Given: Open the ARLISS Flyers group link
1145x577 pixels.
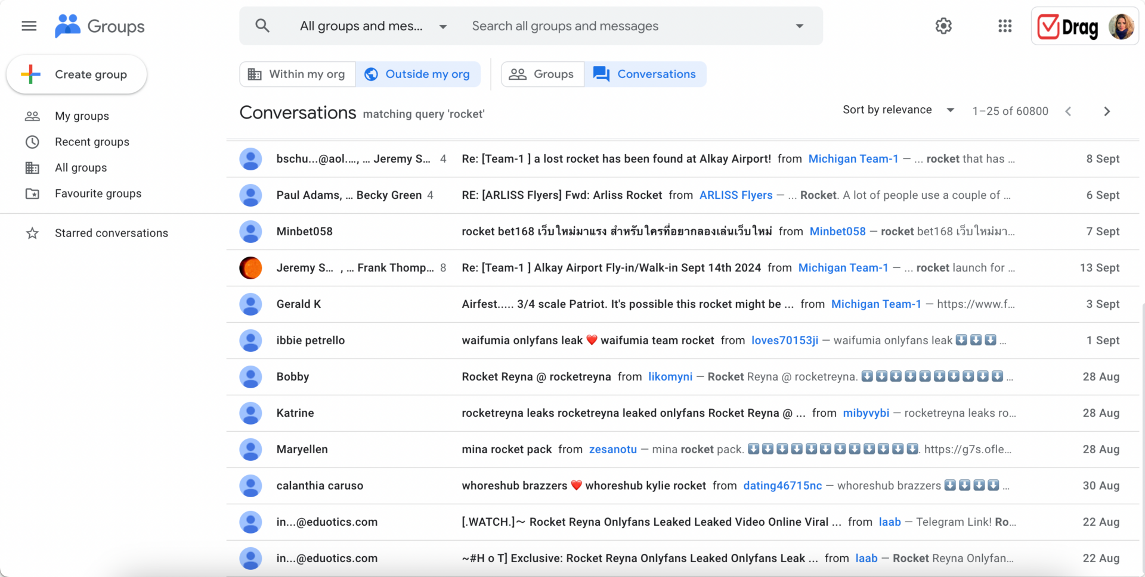Looking at the screenshot, I should (736, 195).
